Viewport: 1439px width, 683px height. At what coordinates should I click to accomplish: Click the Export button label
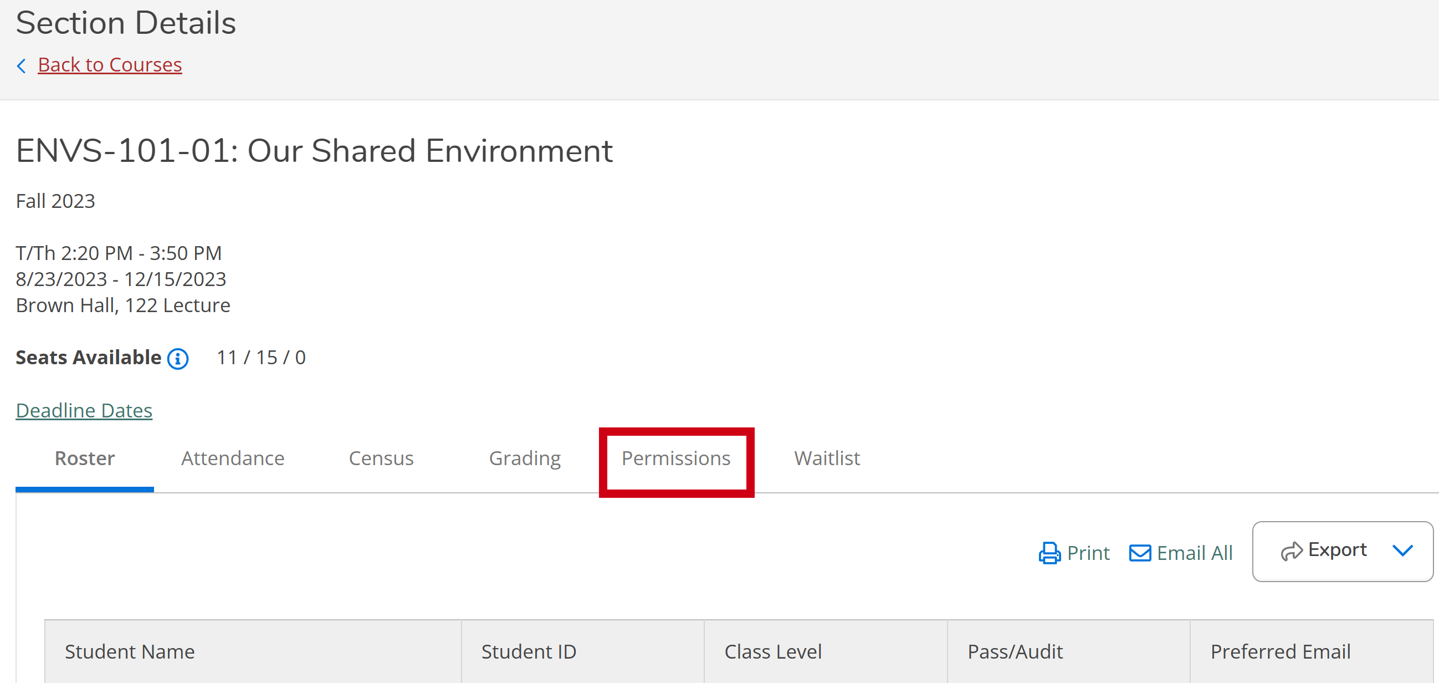[1338, 550]
